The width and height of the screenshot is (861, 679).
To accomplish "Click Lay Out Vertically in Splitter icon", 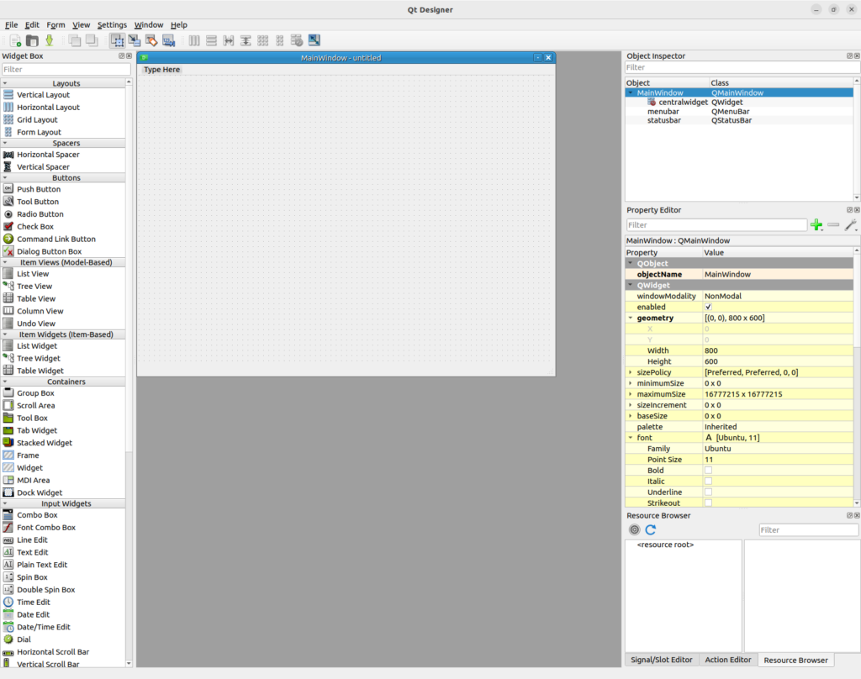I will coord(246,40).
